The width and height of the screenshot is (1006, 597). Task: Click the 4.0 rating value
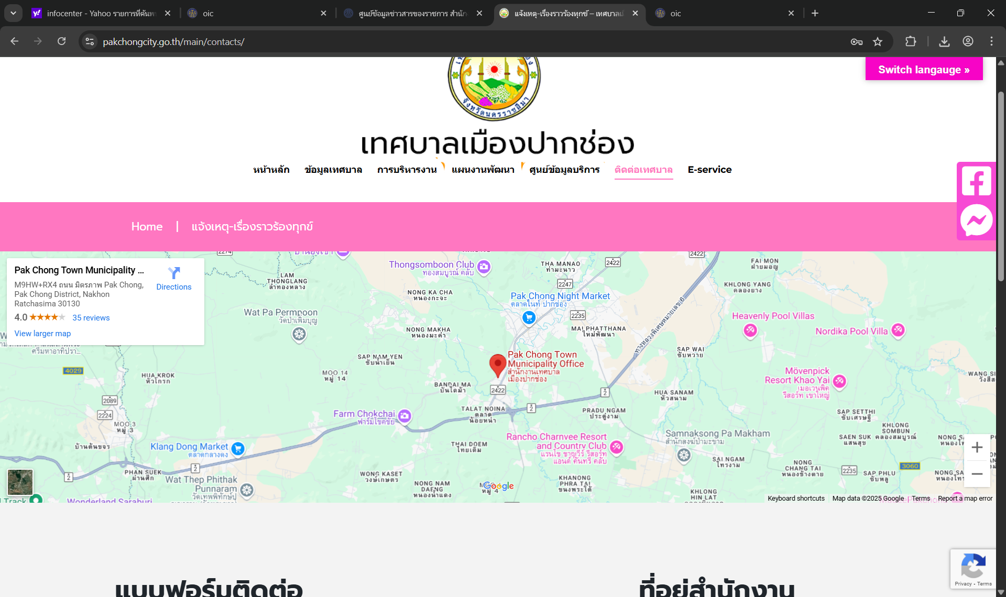coord(20,317)
